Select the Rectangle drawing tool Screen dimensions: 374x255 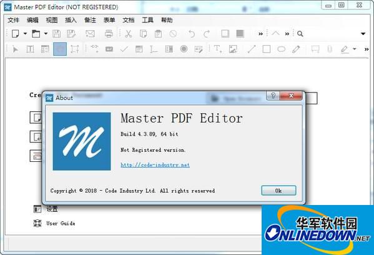point(266,49)
